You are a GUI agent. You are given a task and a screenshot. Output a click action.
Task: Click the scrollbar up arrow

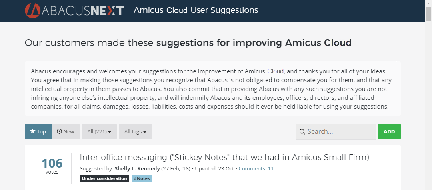pyautogui.click(x=428, y=3)
